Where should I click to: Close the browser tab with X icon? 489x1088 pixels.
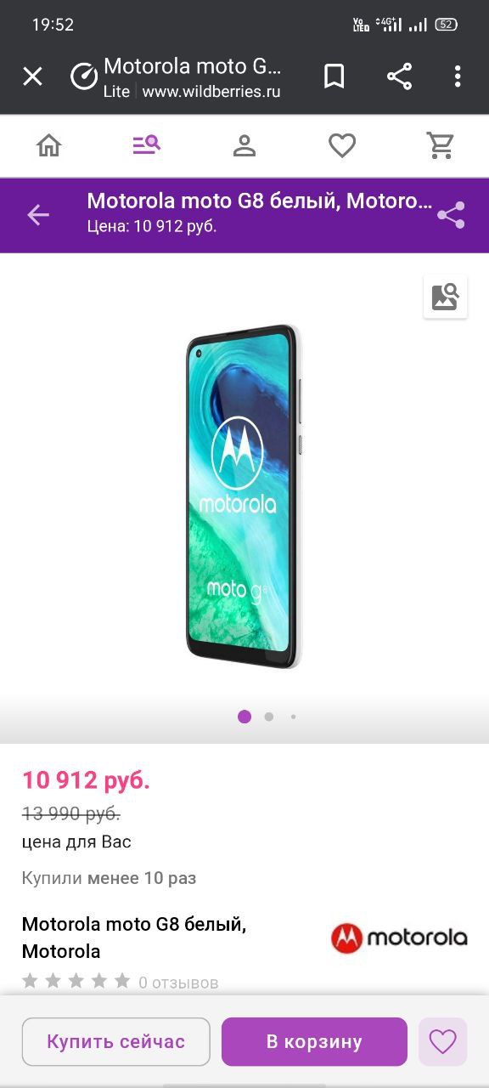tap(32, 76)
